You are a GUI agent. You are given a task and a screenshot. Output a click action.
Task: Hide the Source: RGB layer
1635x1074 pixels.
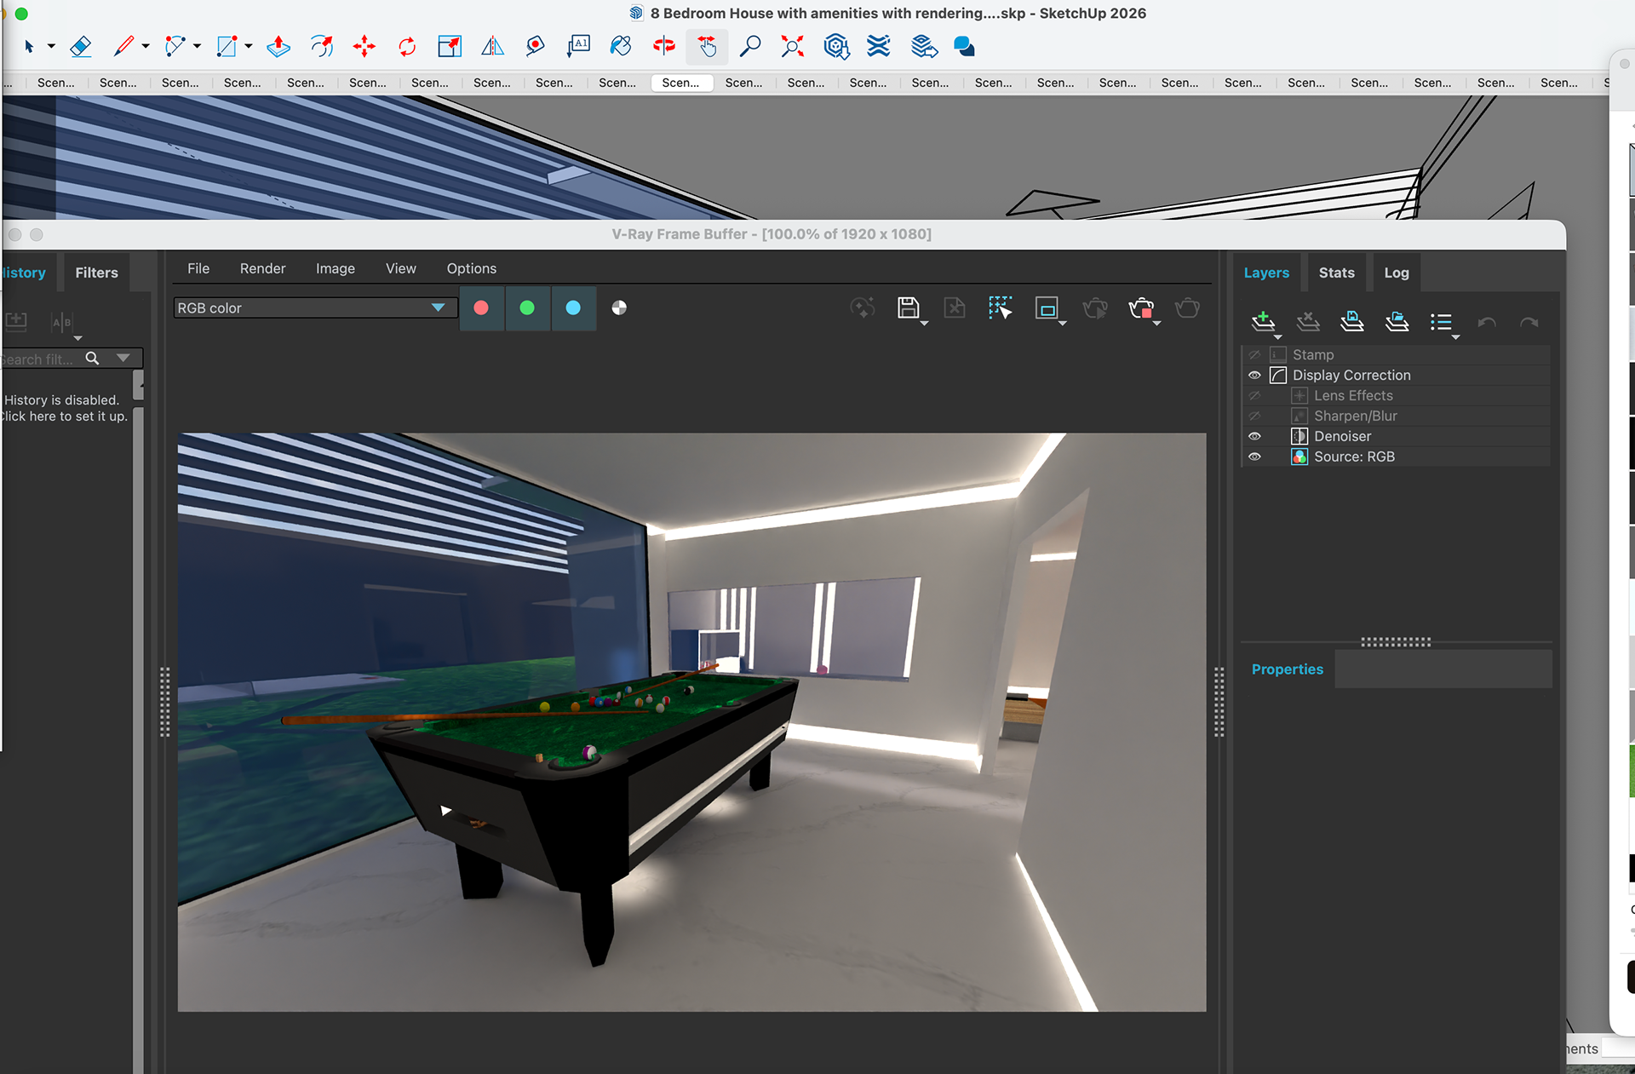1254,457
